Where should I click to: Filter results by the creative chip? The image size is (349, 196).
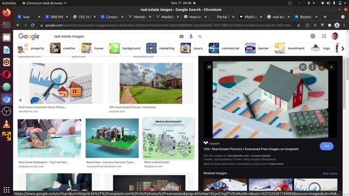tap(64, 48)
